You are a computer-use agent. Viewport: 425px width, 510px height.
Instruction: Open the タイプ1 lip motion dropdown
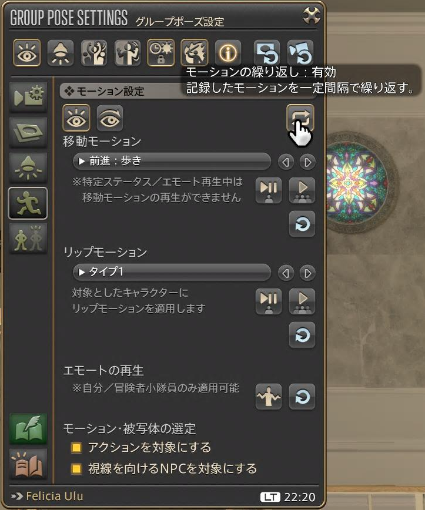(172, 272)
